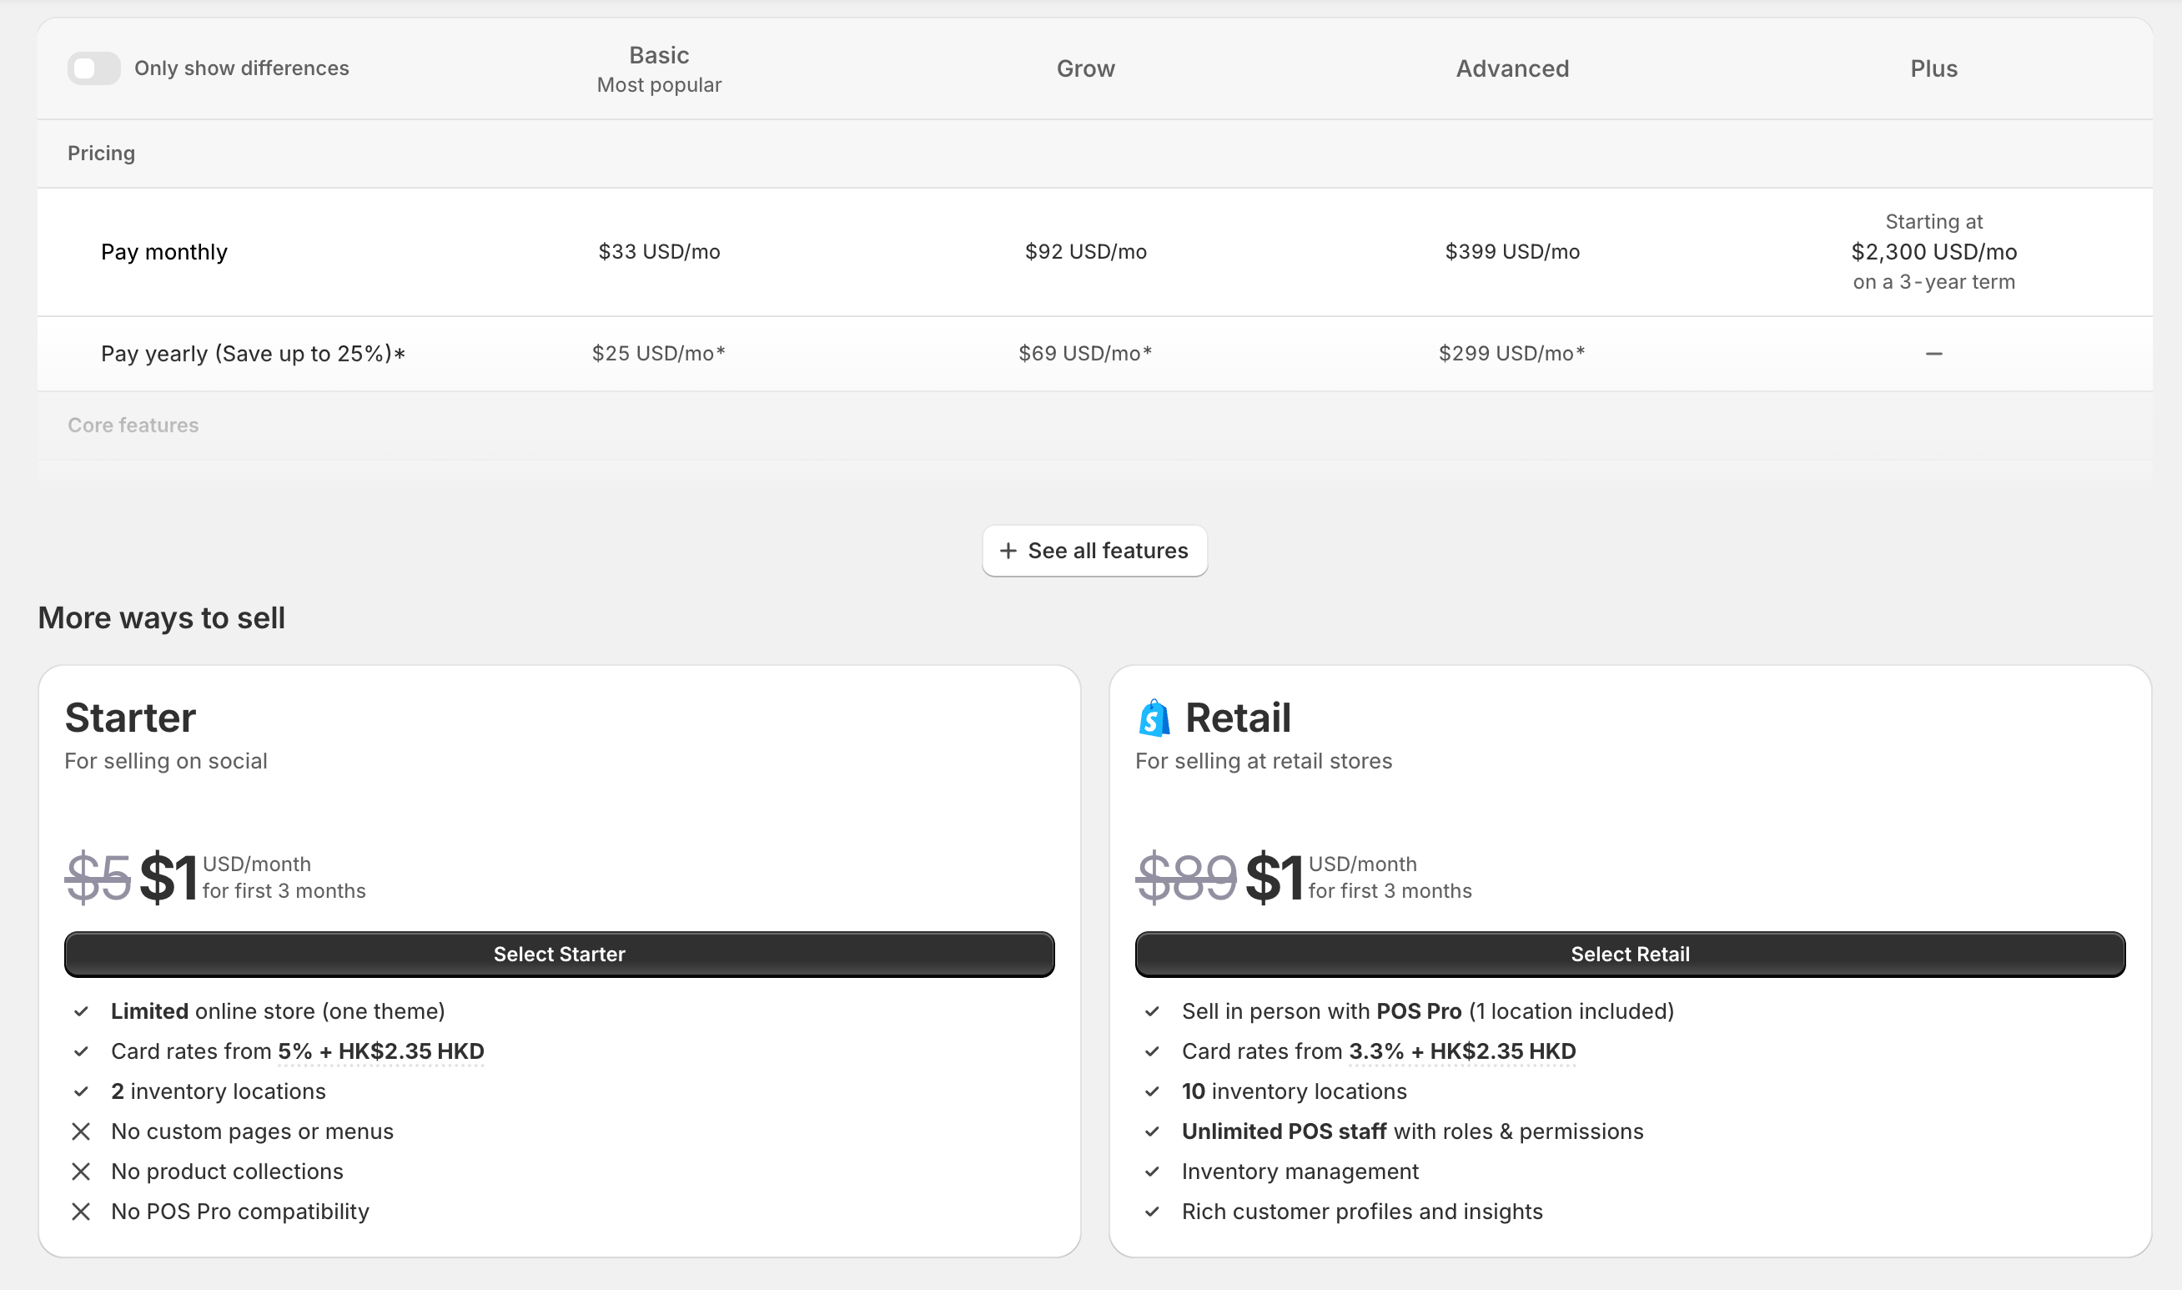2182x1290 pixels.
Task: Click the X icon beside No POS Pro compatibility
Action: click(81, 1211)
